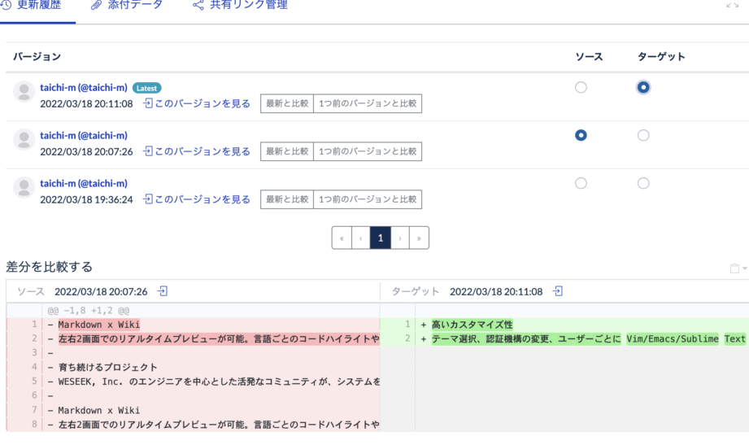Click the ソース column header
The height and width of the screenshot is (445, 749).
(589, 56)
